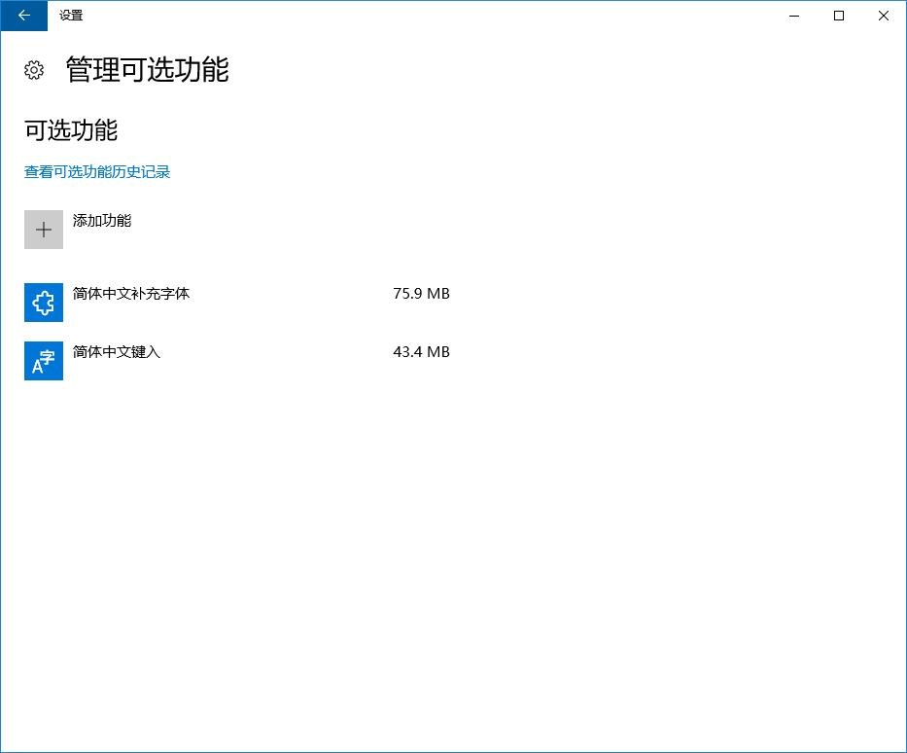Viewport: 907px width, 753px height.
Task: Expand the 简体中文键入 item for options
Action: (117, 351)
